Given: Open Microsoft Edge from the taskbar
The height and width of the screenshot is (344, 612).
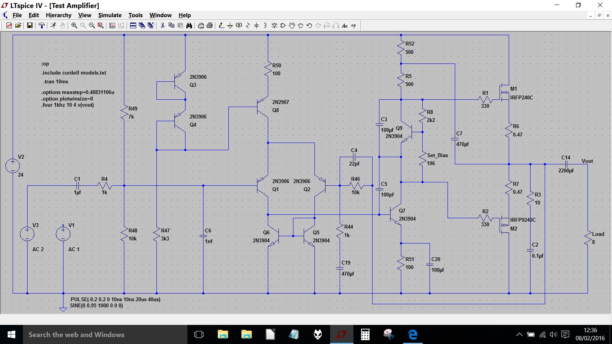Looking at the screenshot, I should click(413, 334).
